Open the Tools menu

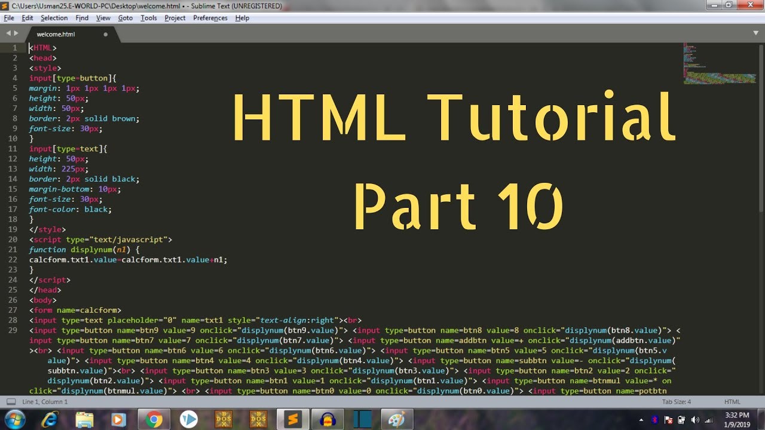149,18
